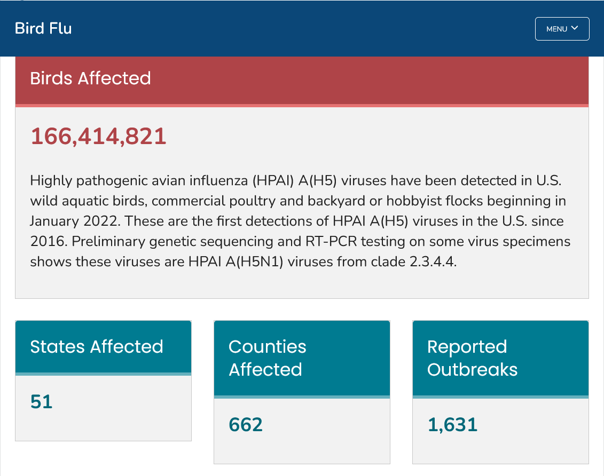Click the blue Bird Flu navigation bar
Image resolution: width=604 pixels, height=476 pixels.
(x=302, y=28)
